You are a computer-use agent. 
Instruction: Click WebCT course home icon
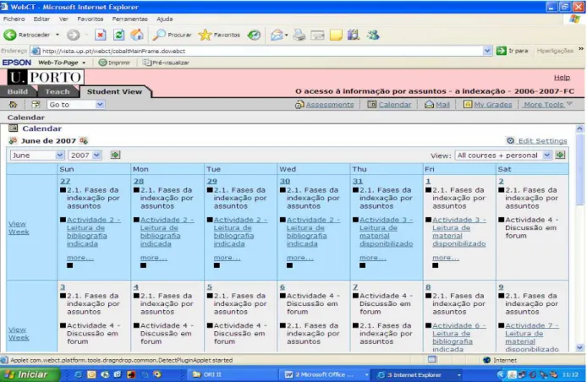click(13, 105)
